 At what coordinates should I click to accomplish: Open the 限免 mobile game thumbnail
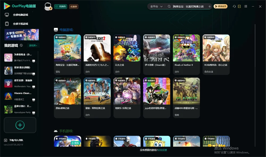(67, 141)
